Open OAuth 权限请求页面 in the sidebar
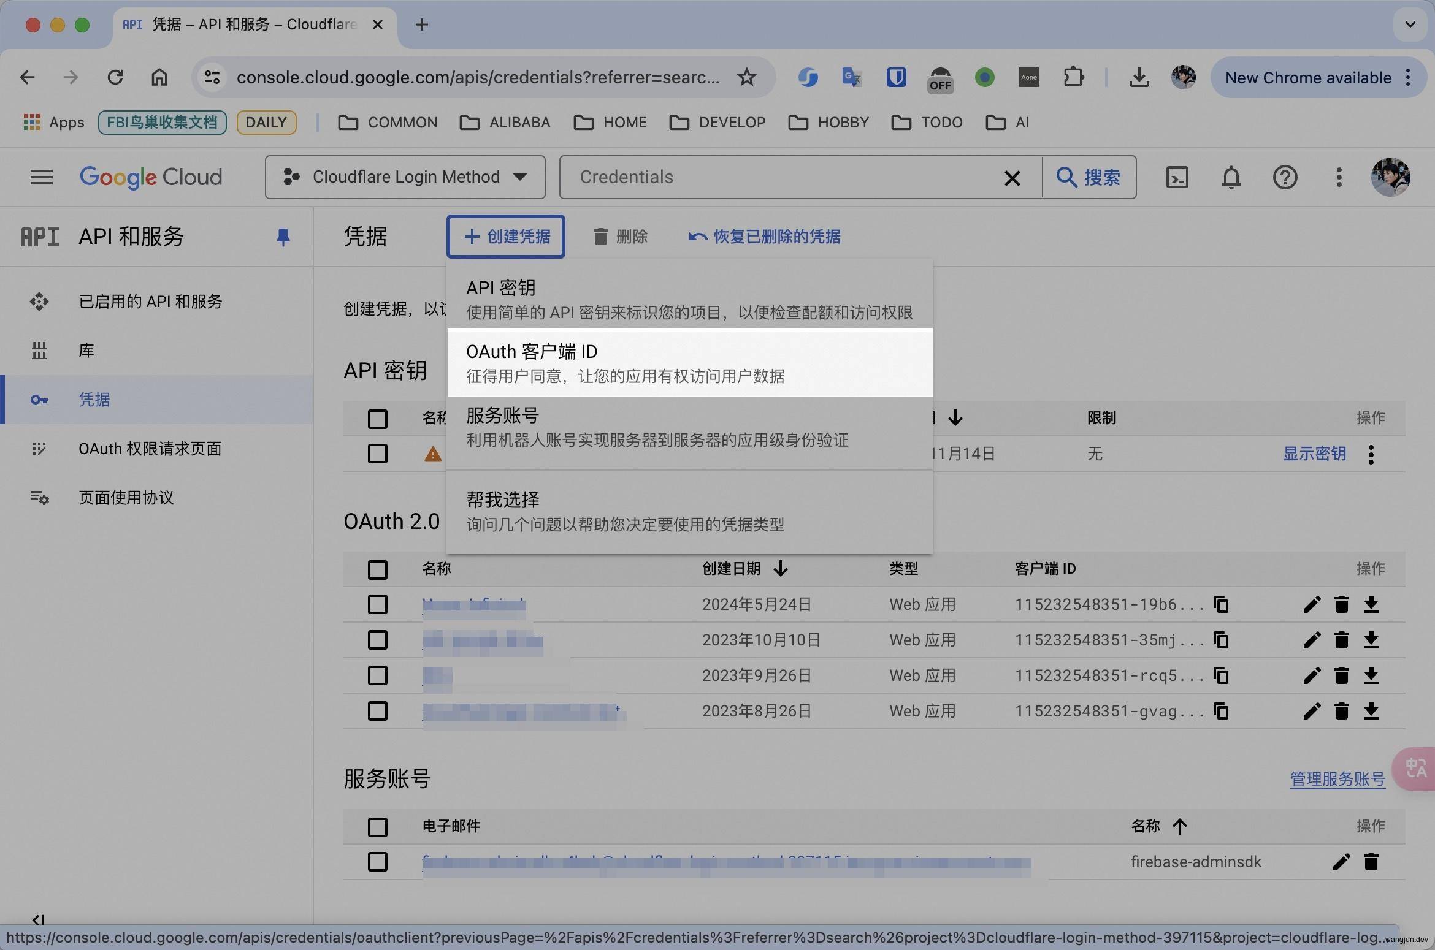This screenshot has width=1435, height=950. (150, 449)
